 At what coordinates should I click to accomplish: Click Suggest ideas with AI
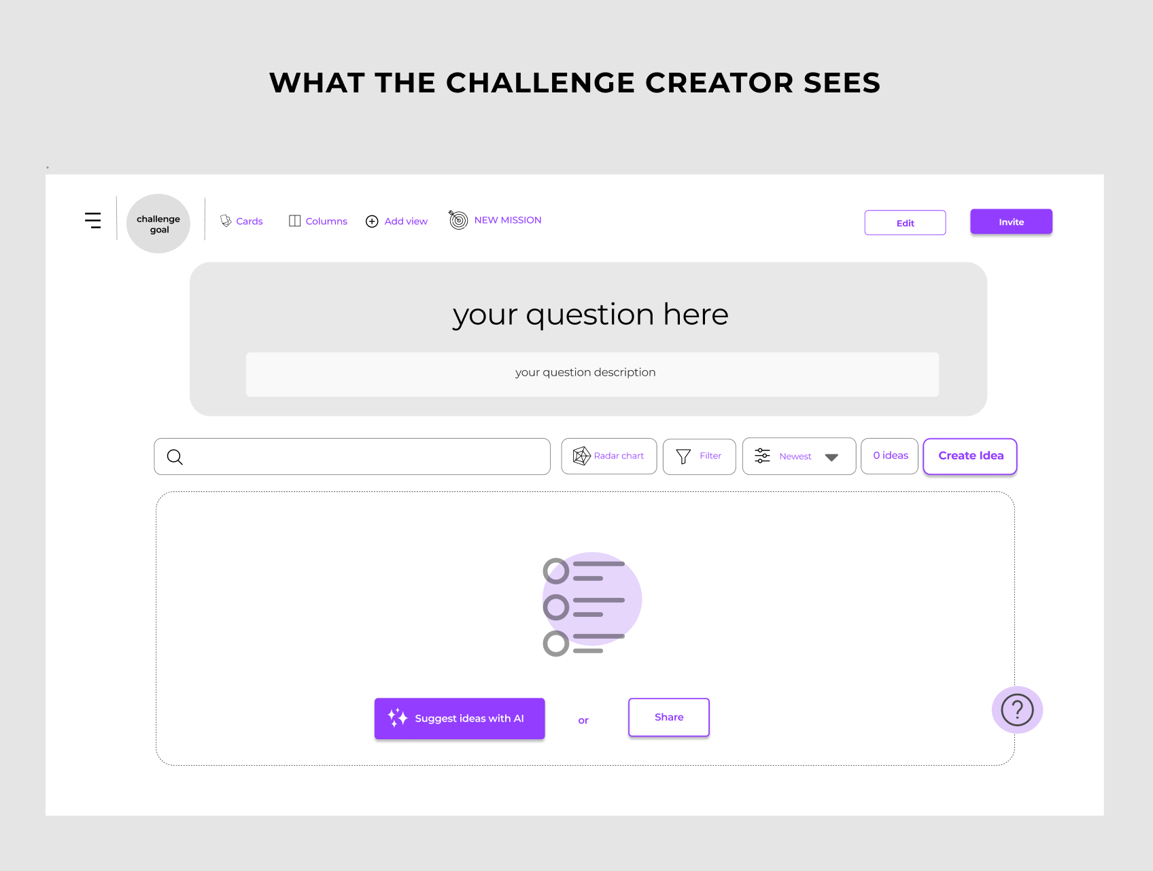pos(460,718)
